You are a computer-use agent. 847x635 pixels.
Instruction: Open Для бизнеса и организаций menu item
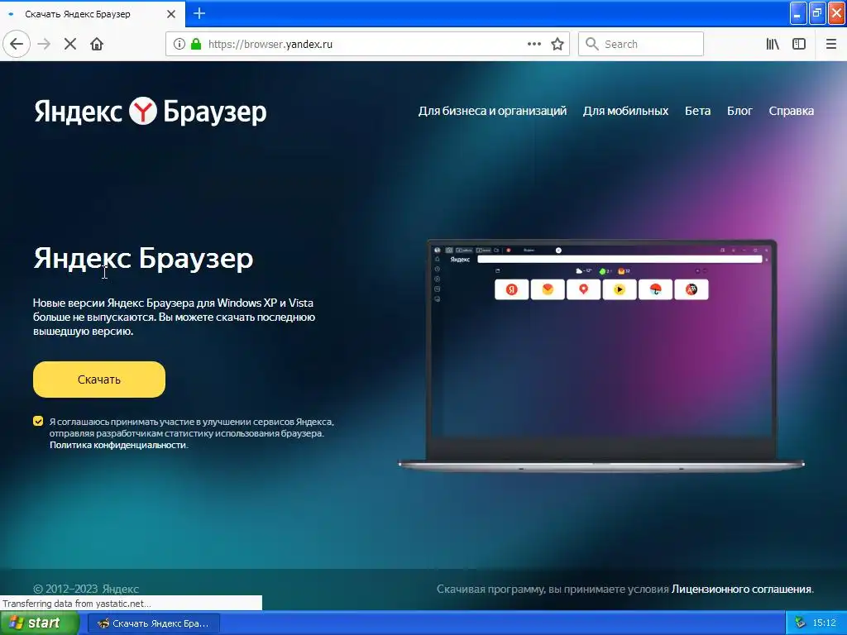[x=493, y=111]
